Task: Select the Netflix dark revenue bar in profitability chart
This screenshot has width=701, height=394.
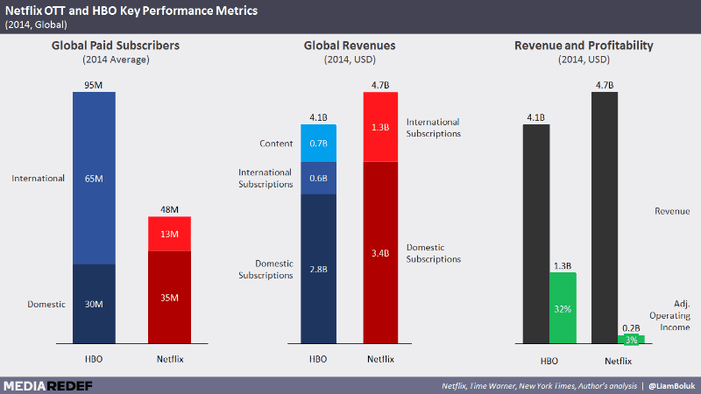Action: pyautogui.click(x=605, y=217)
